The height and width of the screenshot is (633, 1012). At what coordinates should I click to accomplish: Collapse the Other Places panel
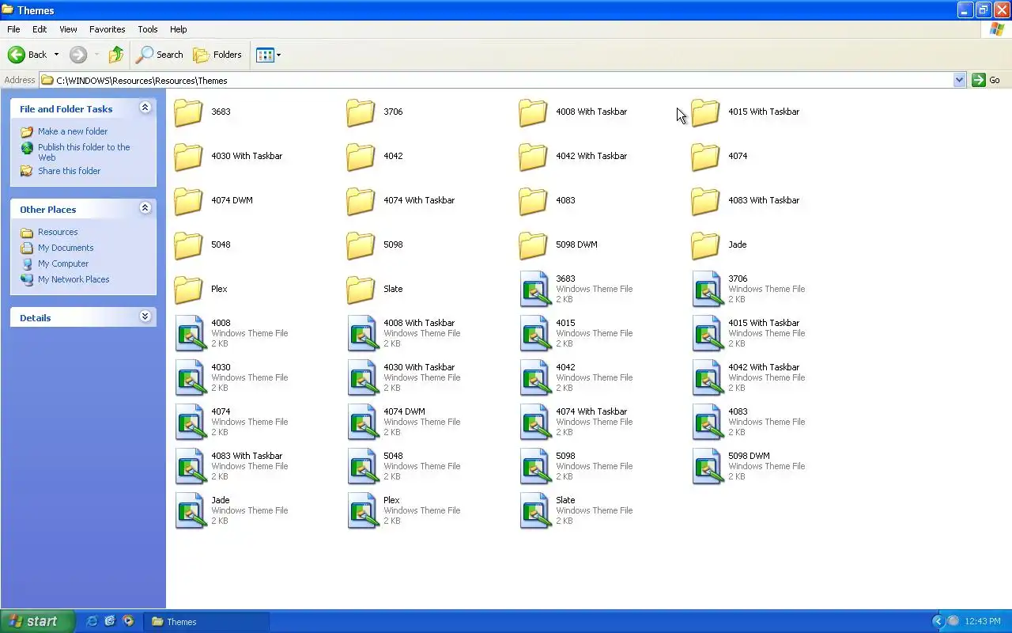pos(145,208)
